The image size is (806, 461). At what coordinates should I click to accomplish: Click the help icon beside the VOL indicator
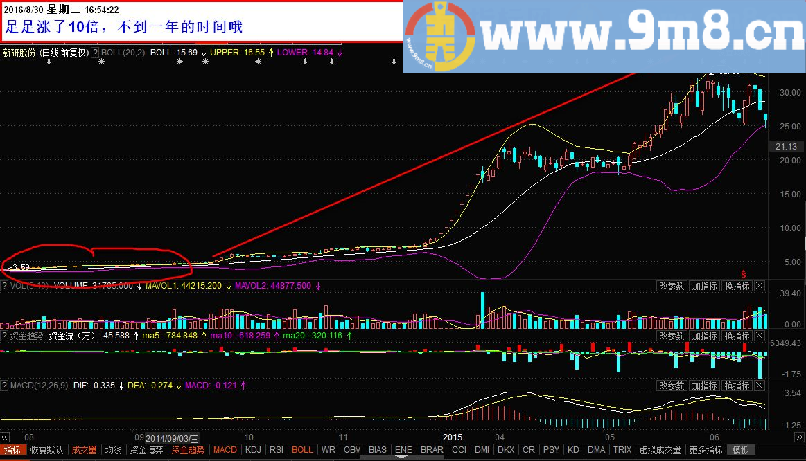pos(5,285)
